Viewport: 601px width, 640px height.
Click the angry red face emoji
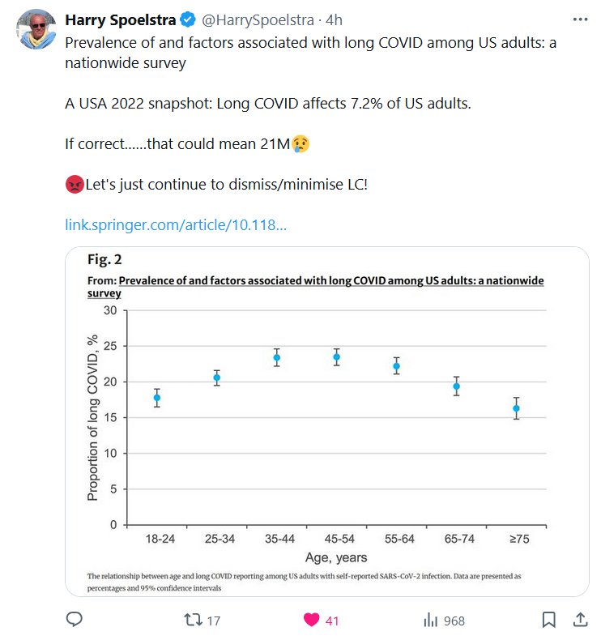click(x=74, y=184)
